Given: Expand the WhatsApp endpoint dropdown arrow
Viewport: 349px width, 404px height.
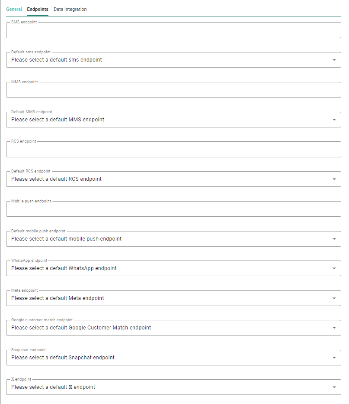Looking at the screenshot, I should tap(334, 268).
